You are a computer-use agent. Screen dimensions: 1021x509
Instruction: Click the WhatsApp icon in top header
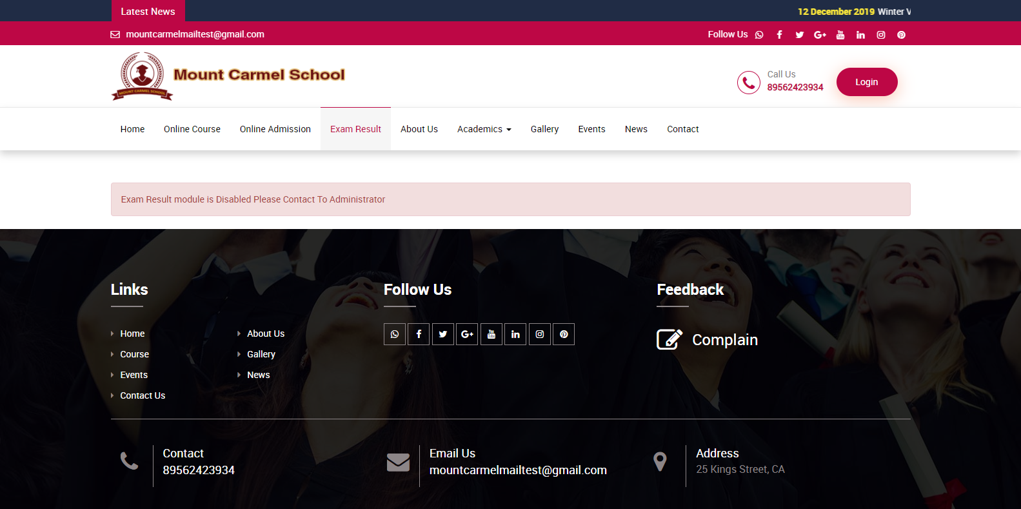click(x=759, y=35)
